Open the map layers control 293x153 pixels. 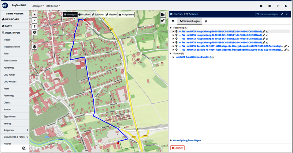[x=34, y=47]
